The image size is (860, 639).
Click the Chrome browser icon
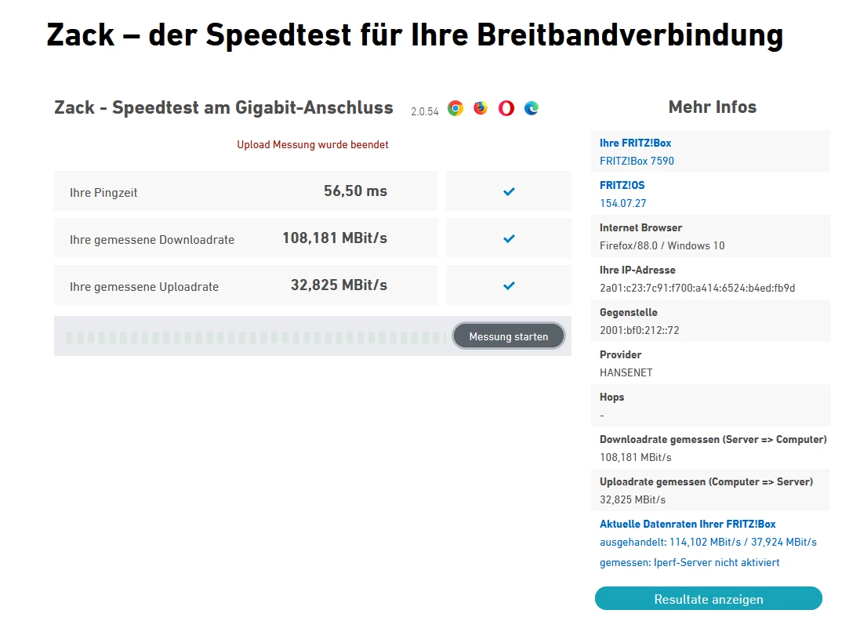coord(455,108)
